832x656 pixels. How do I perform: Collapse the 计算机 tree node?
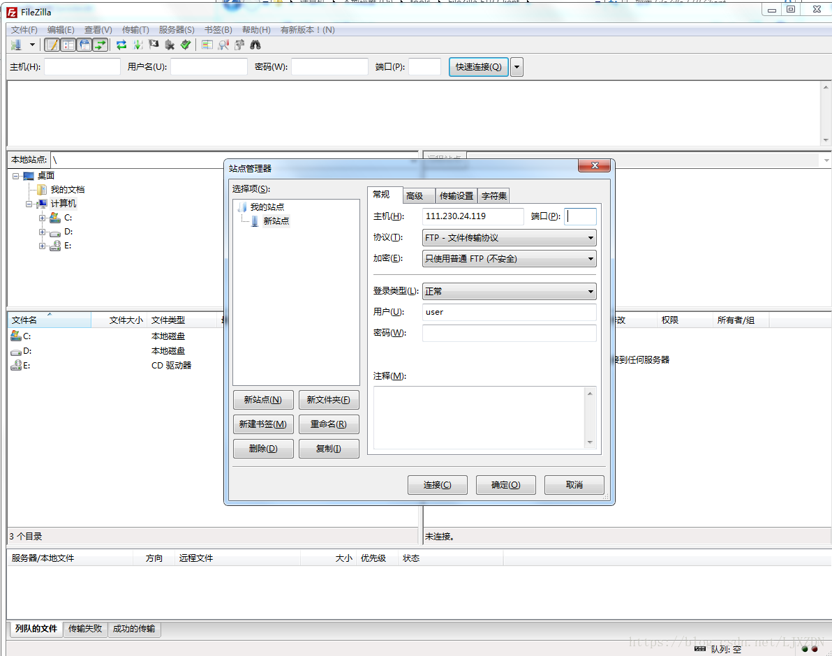[29, 204]
